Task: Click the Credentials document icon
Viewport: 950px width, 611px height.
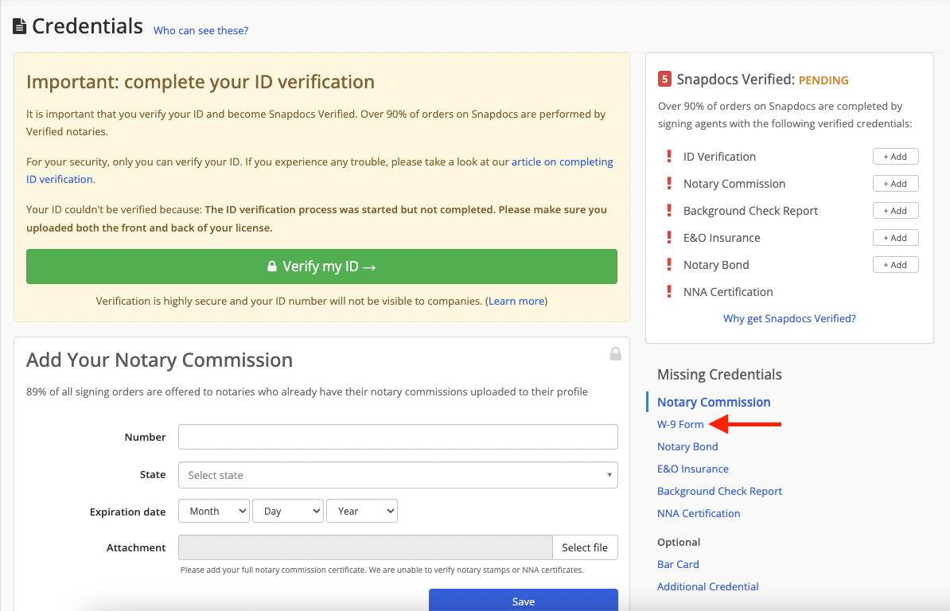Action: click(x=20, y=26)
